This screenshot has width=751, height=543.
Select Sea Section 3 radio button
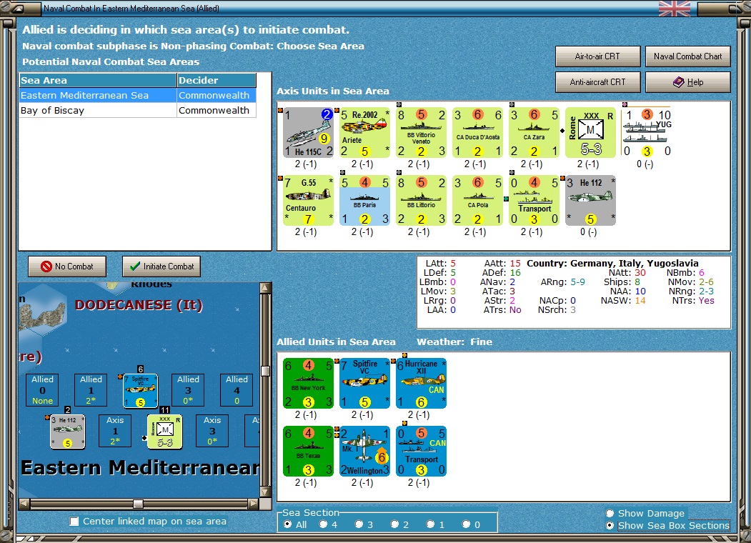(359, 524)
